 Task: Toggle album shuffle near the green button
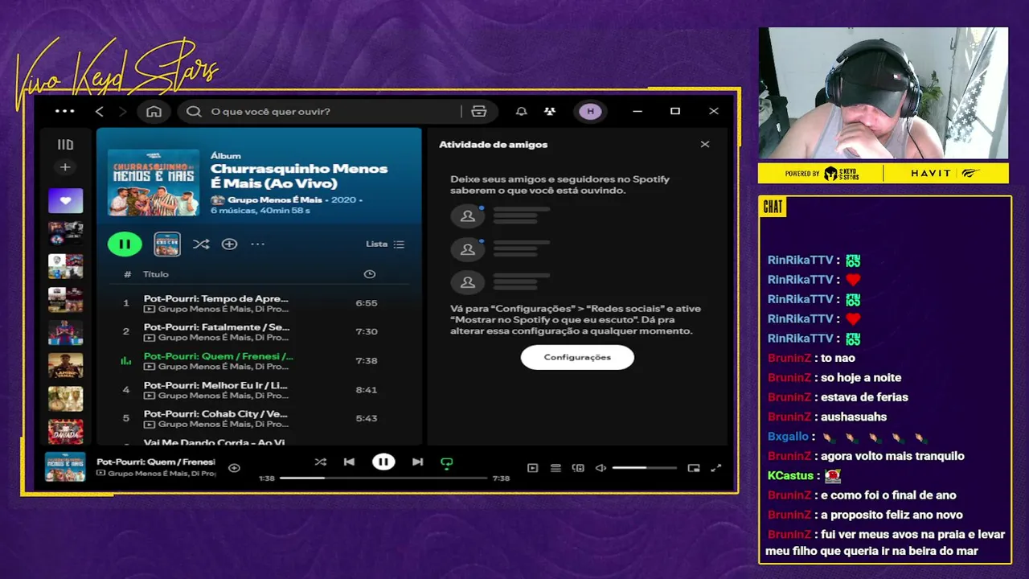click(201, 244)
